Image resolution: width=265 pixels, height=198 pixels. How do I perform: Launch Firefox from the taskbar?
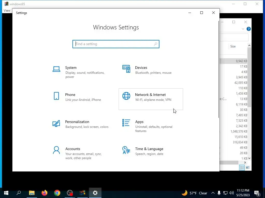point(45,193)
